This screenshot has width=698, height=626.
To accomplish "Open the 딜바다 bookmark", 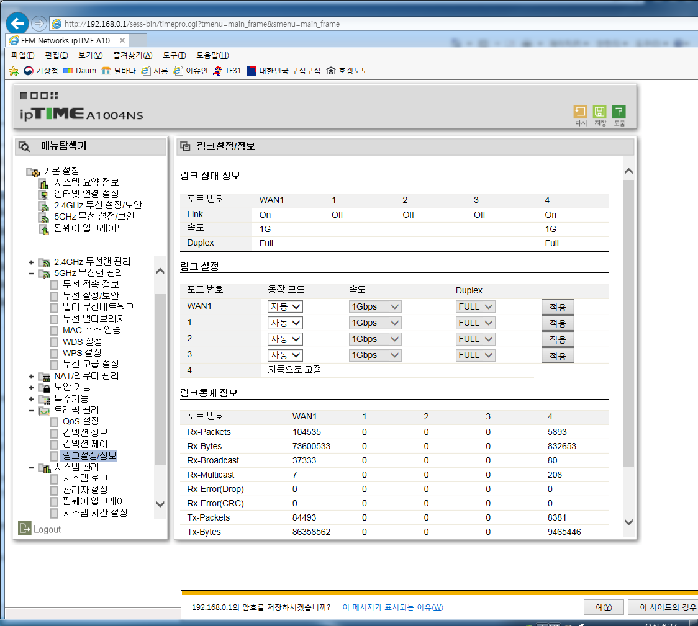I will coord(119,71).
